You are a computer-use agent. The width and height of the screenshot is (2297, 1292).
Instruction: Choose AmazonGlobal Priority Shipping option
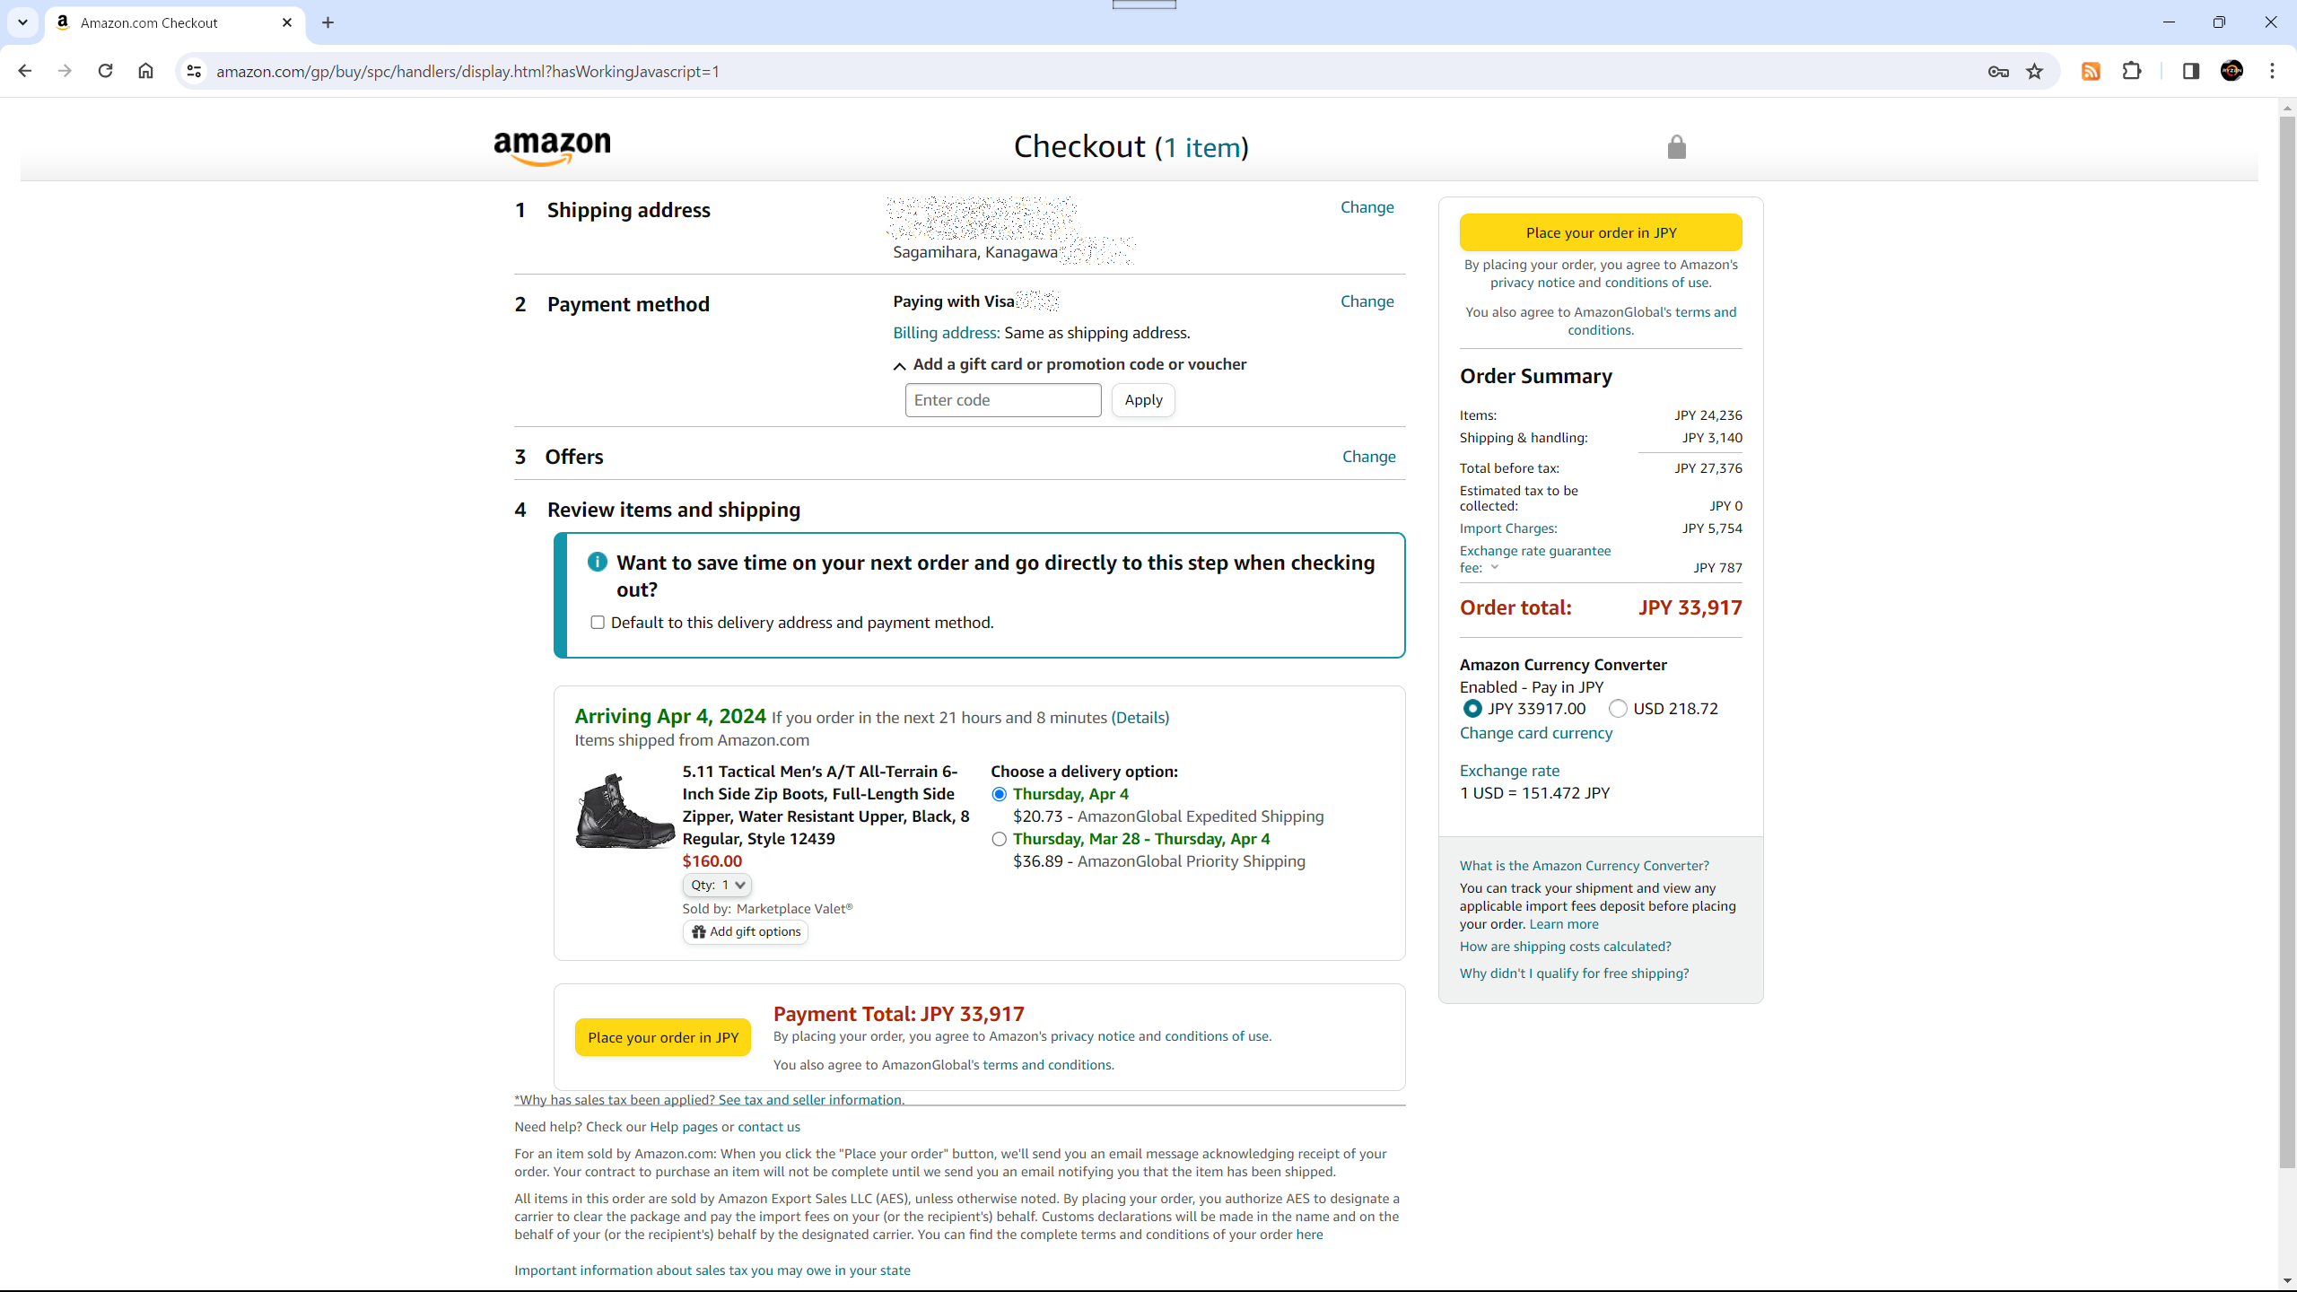click(999, 840)
